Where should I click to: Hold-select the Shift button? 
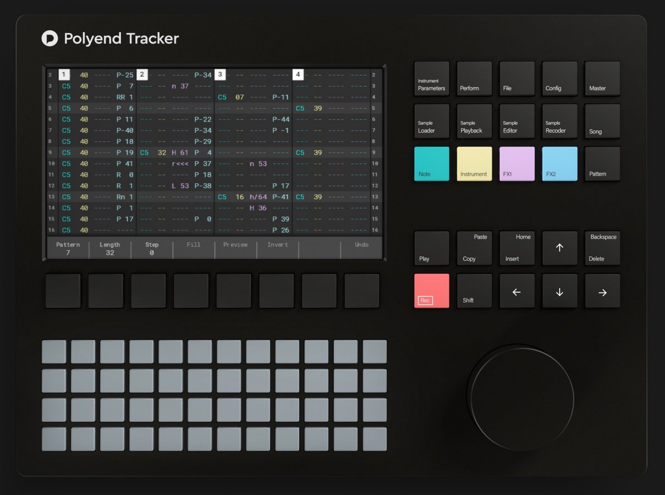(474, 290)
